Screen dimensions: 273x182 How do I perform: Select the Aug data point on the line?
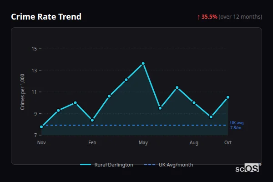click(194, 103)
